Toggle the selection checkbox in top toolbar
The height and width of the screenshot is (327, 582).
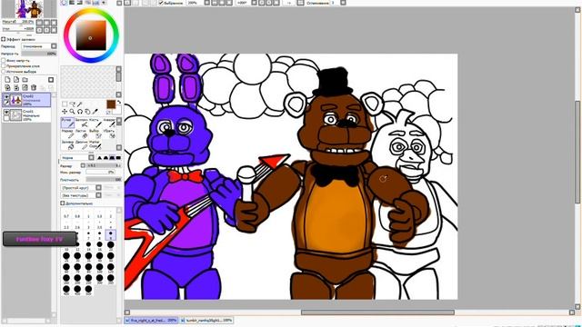click(x=161, y=3)
